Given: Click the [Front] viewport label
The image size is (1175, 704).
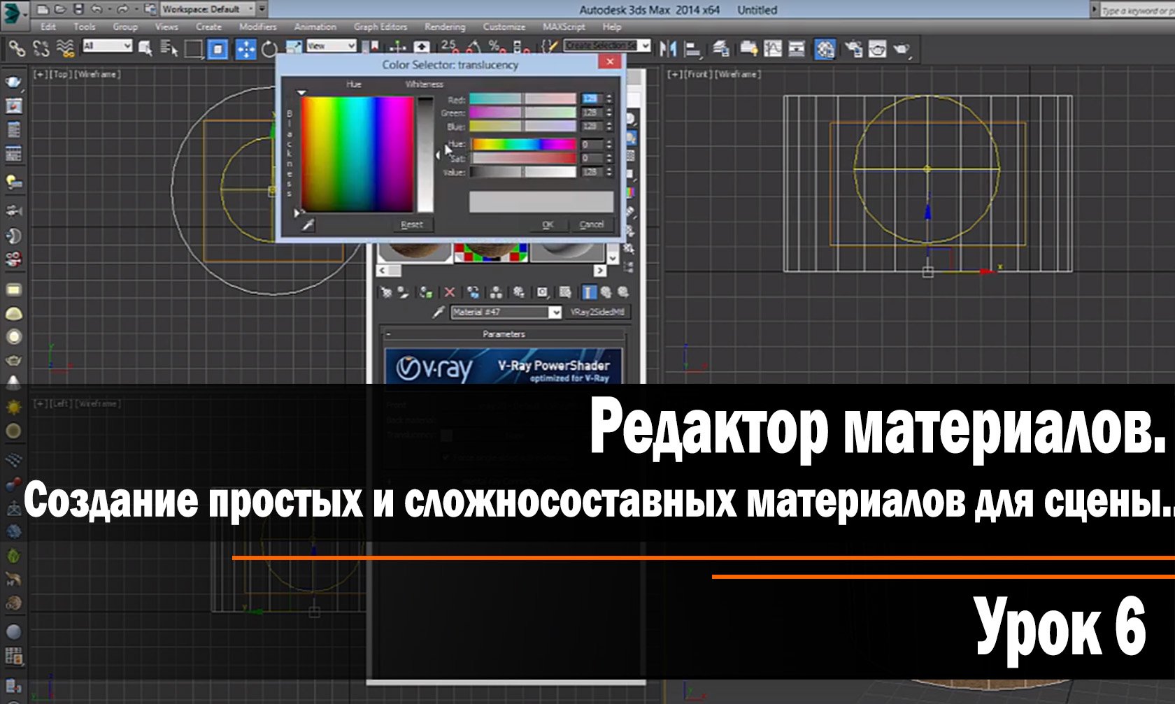Looking at the screenshot, I should [x=699, y=74].
